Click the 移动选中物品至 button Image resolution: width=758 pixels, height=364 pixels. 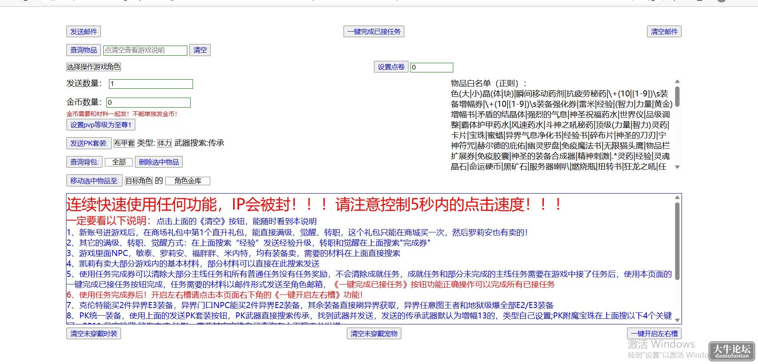(x=94, y=181)
